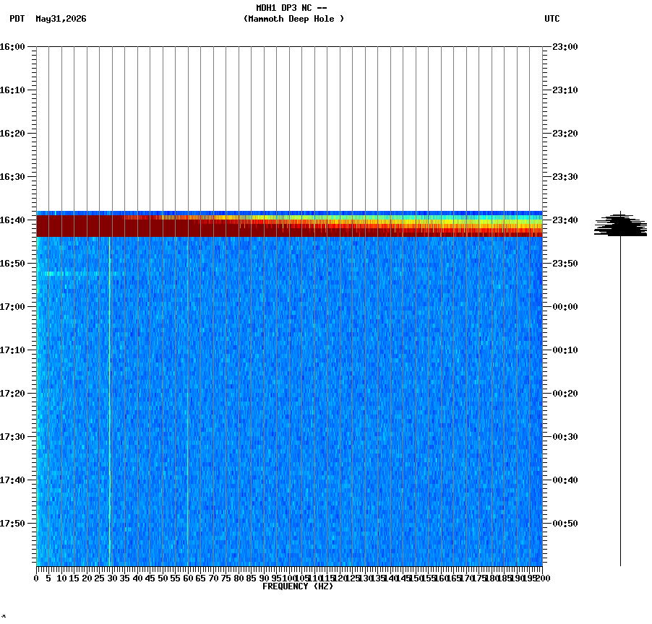This screenshot has height=624, width=652.
Task: Click the 16:10 PDT time label
Action: (x=12, y=90)
